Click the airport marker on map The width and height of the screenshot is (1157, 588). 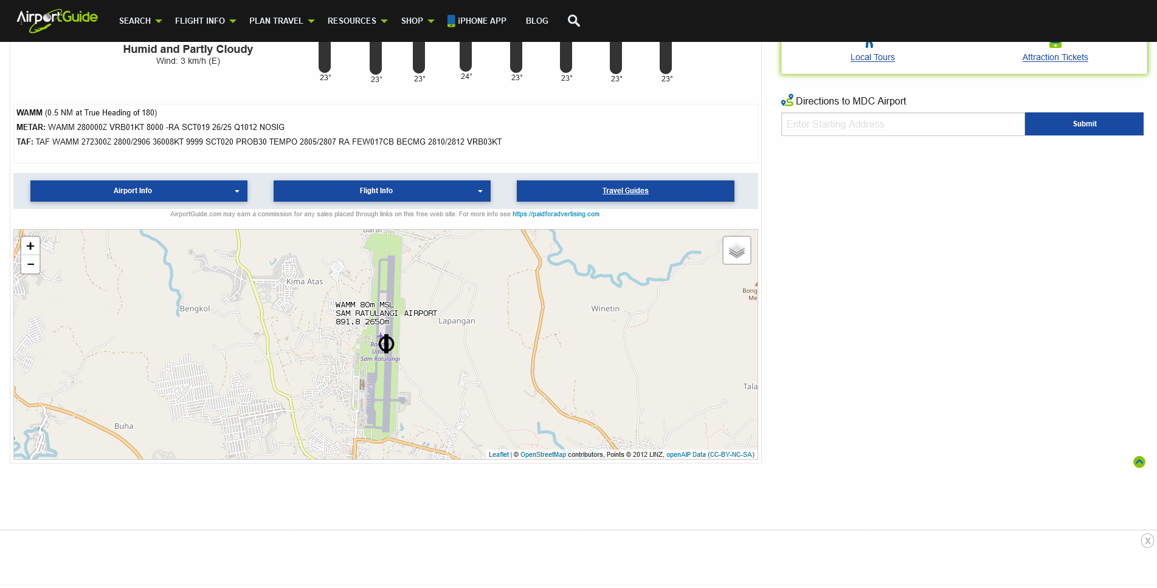click(386, 344)
